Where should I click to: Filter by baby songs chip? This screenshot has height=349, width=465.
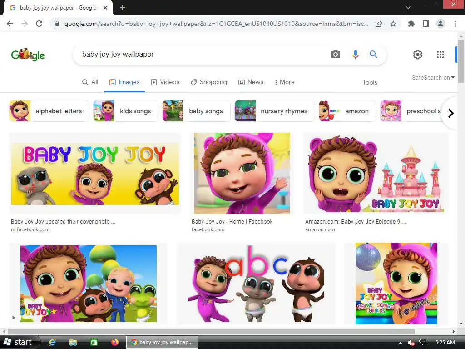click(196, 111)
